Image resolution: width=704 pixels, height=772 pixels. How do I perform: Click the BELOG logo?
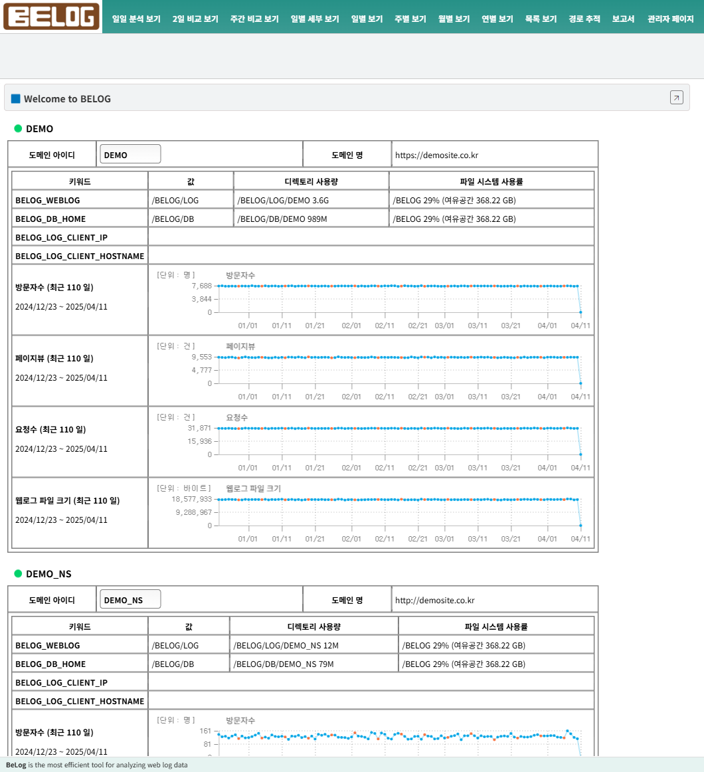[51, 17]
